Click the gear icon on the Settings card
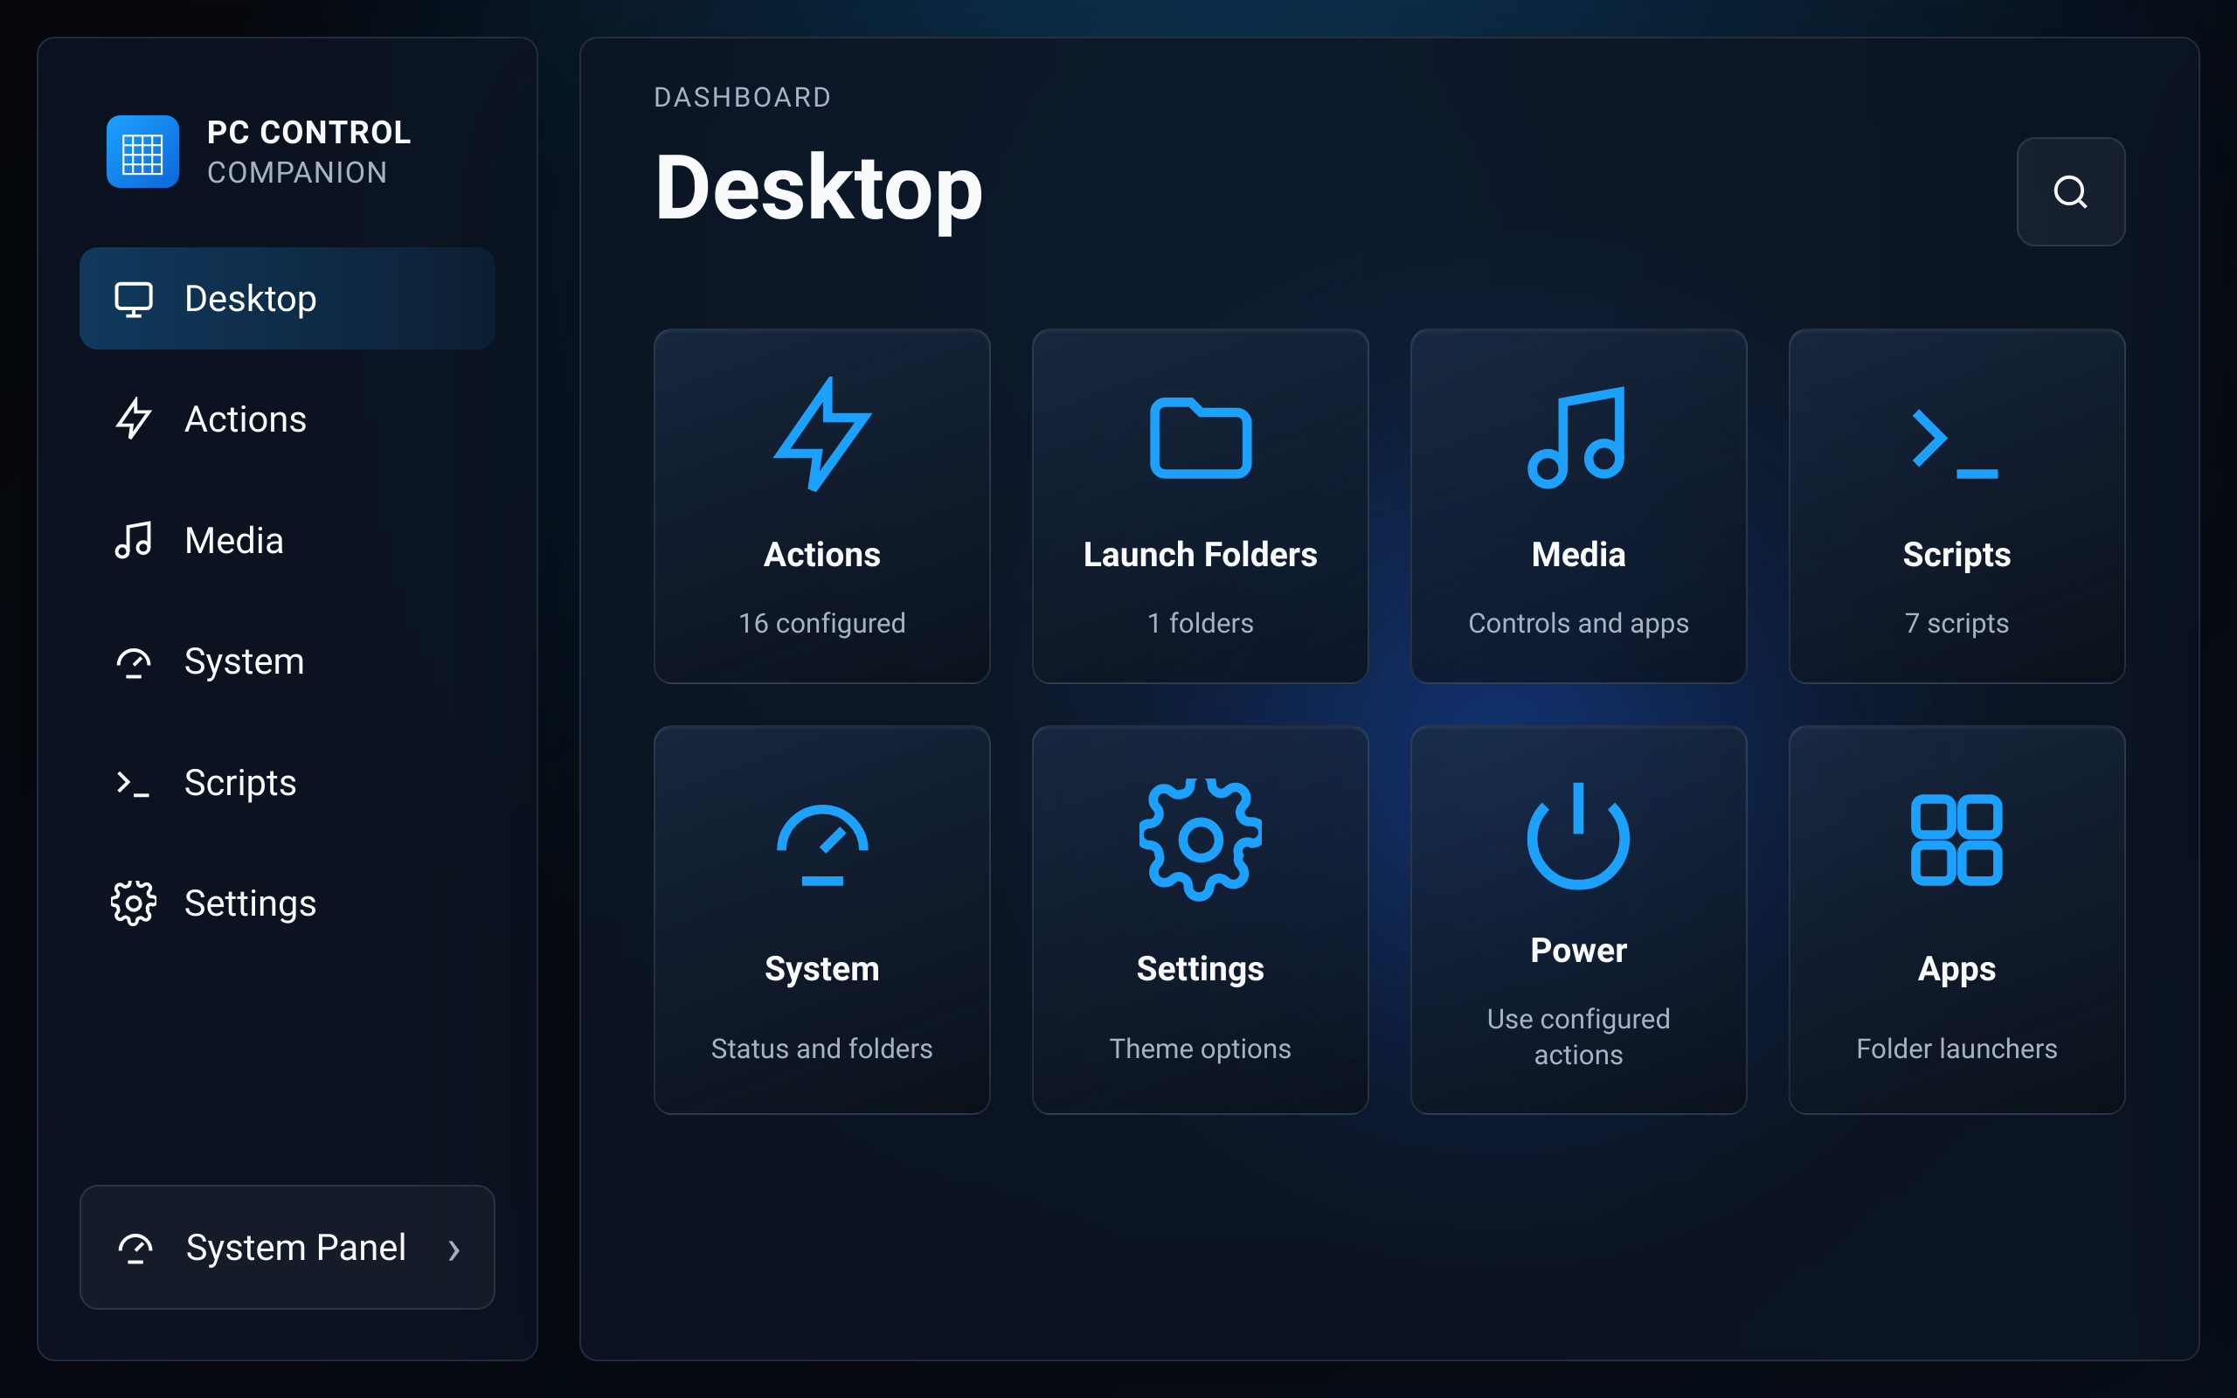This screenshot has height=1398, width=2237. (1200, 840)
